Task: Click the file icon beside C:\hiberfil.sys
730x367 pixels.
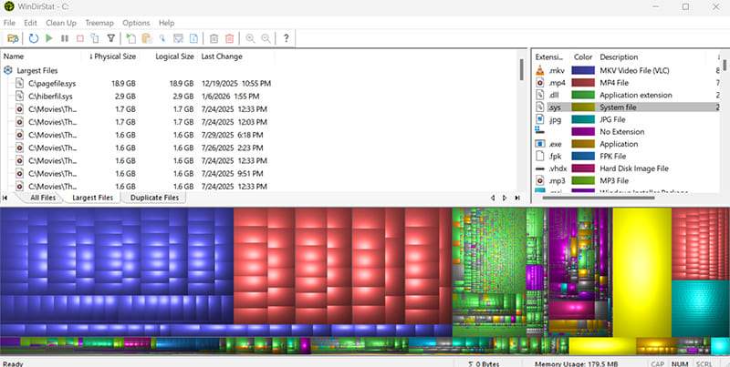Action: [x=19, y=97]
